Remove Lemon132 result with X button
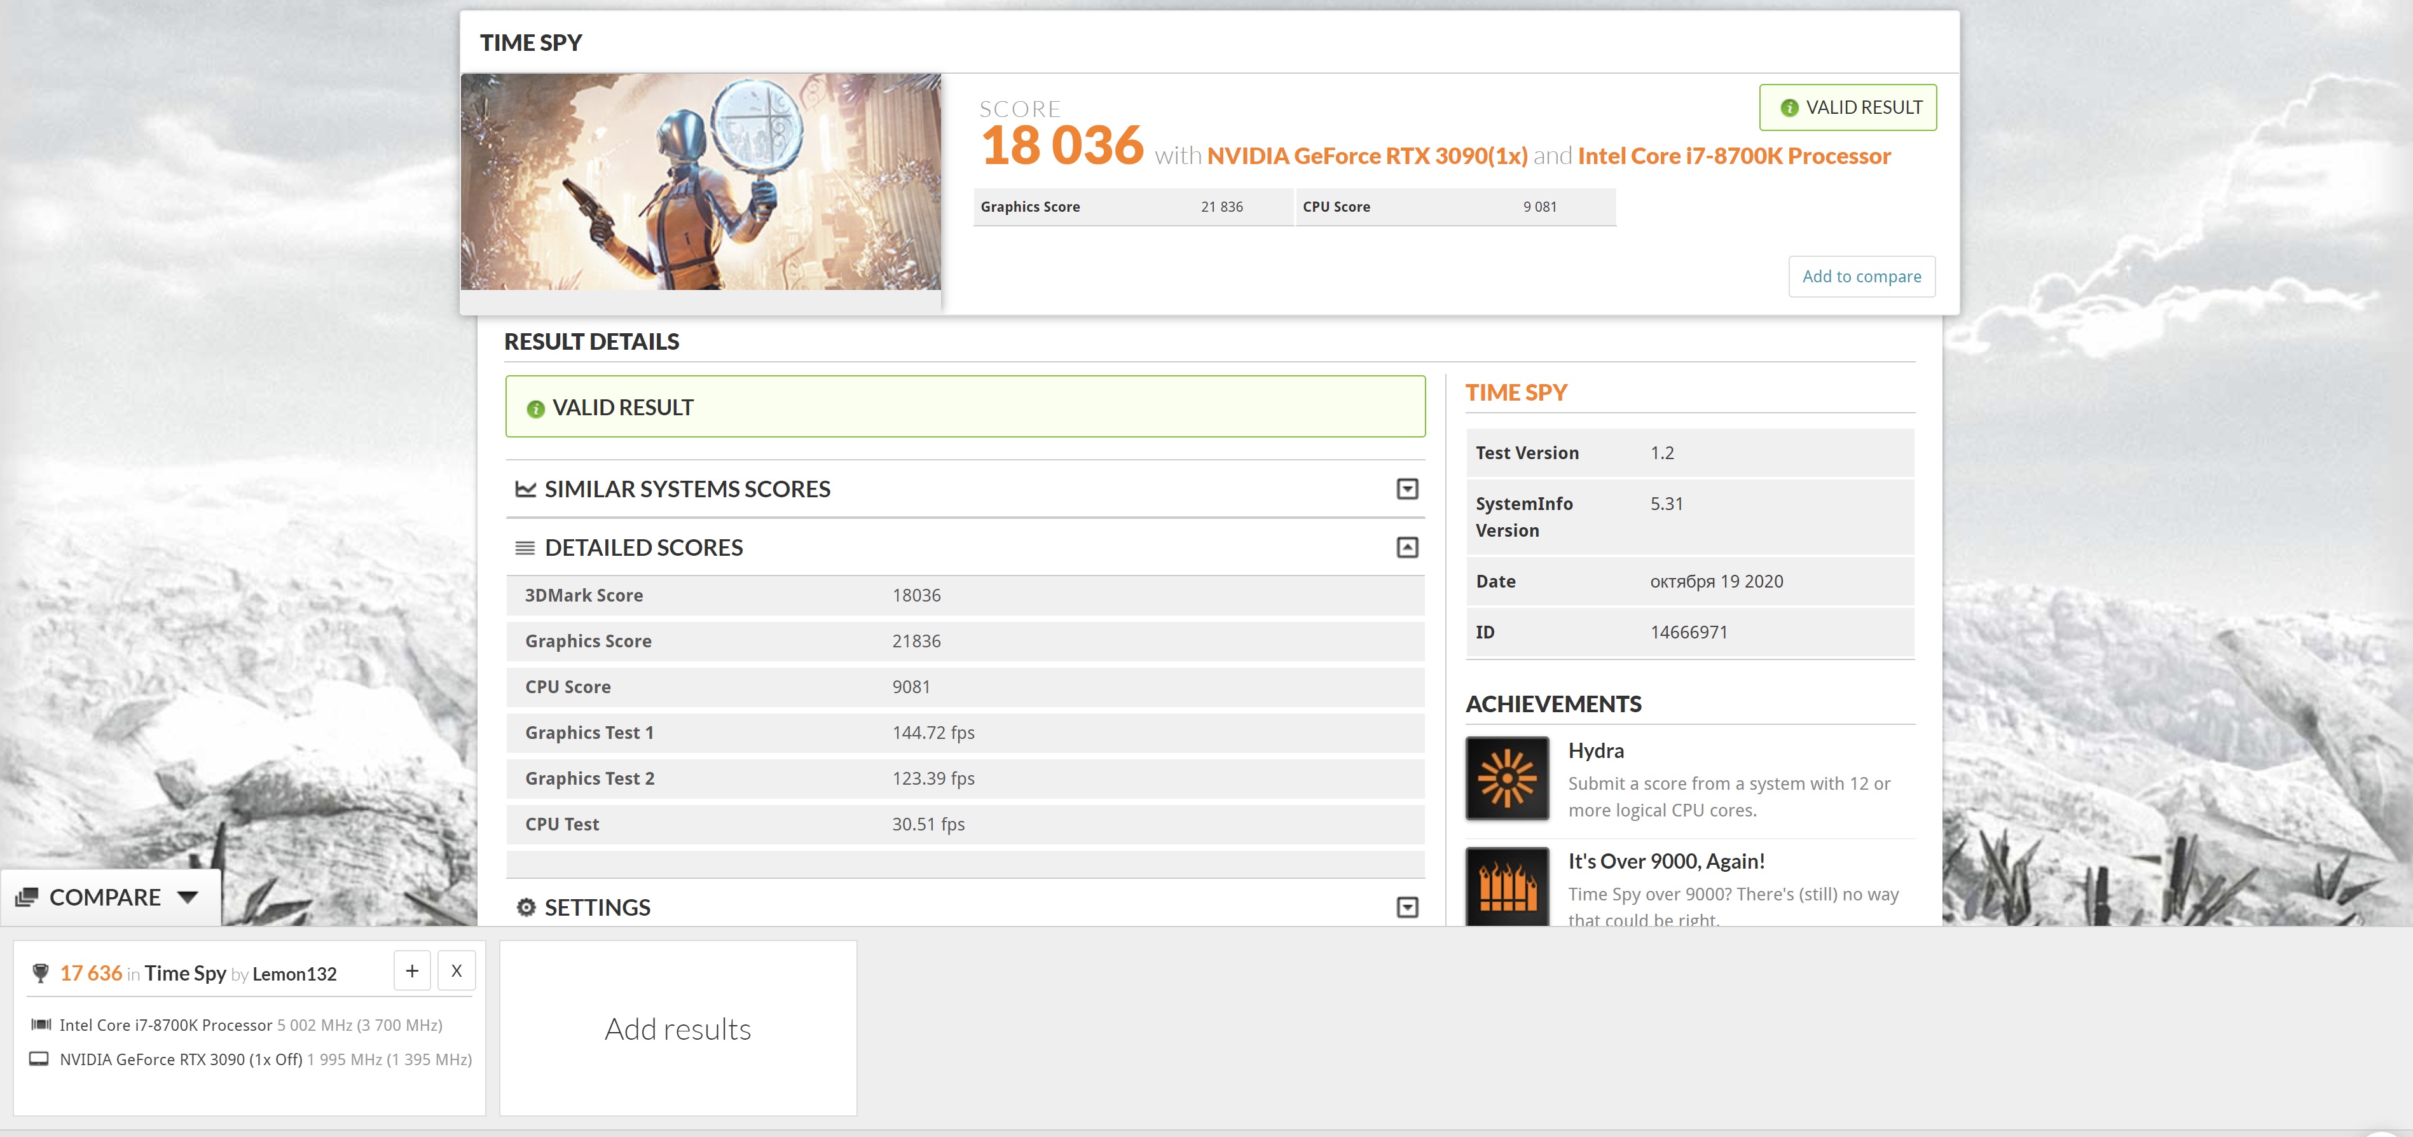 [456, 970]
